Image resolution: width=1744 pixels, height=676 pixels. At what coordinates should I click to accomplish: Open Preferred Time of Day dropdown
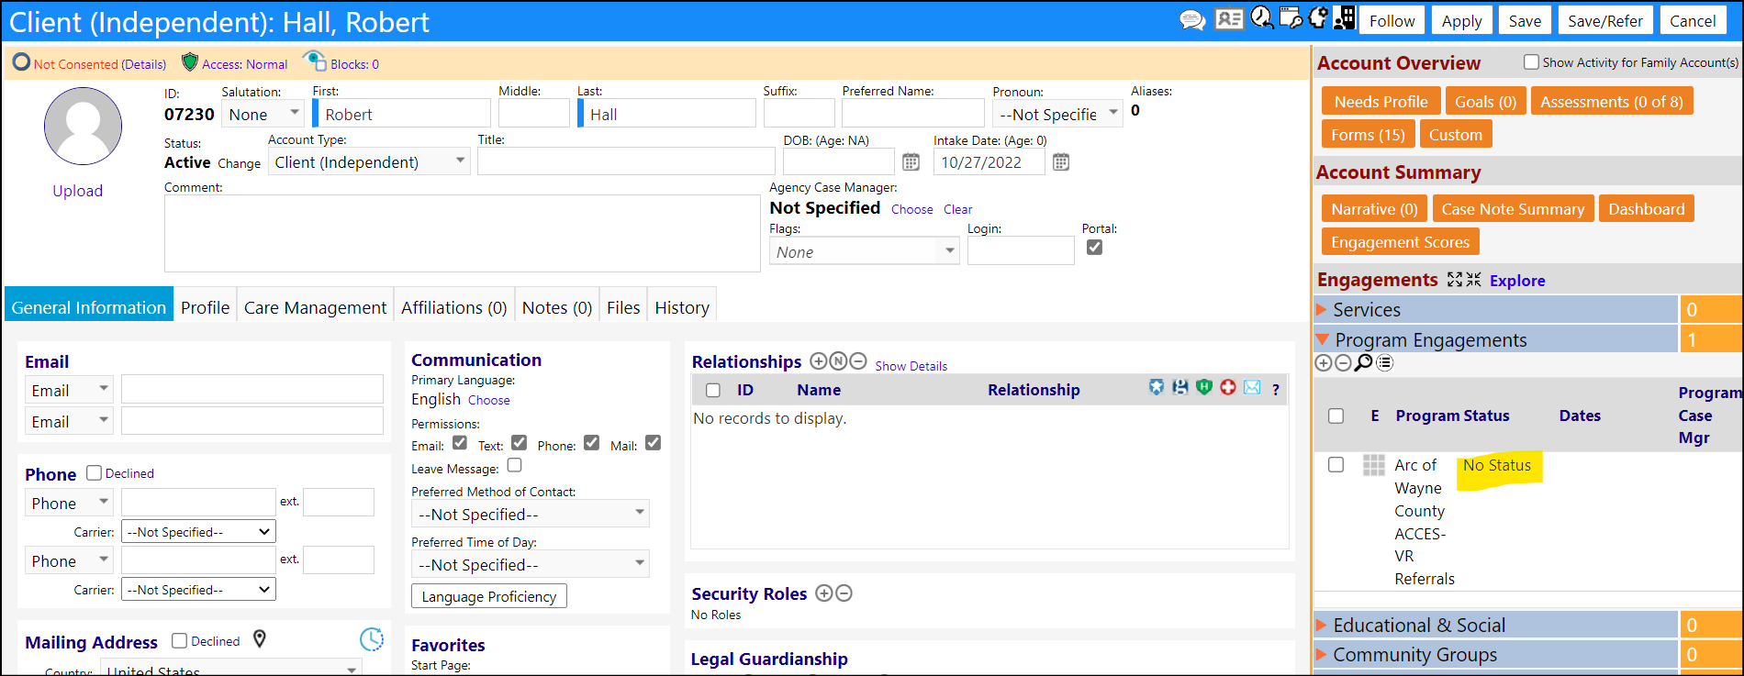(531, 564)
